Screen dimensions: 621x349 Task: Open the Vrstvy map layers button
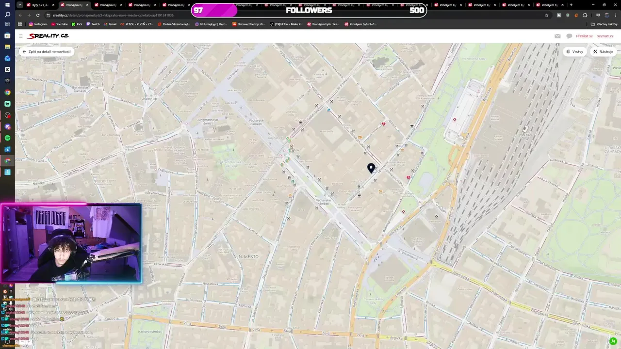click(x=574, y=51)
